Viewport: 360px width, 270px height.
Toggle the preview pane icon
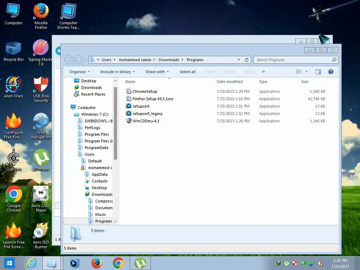coord(318,72)
